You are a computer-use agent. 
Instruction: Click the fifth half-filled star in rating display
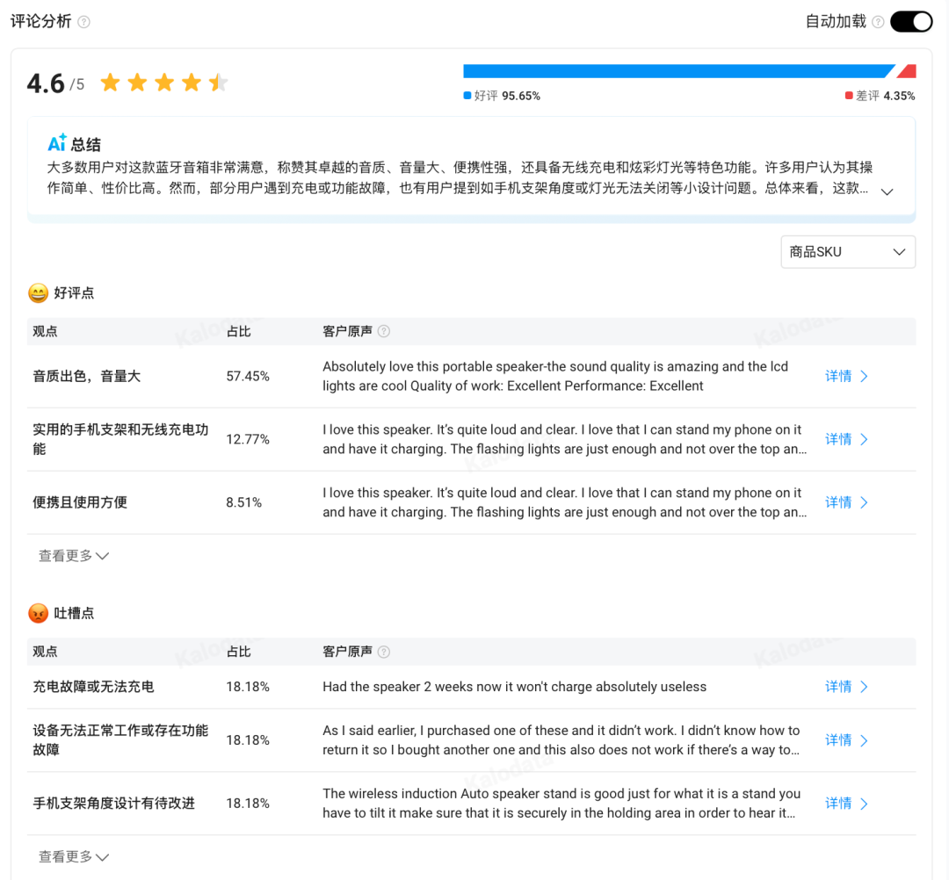pos(217,82)
